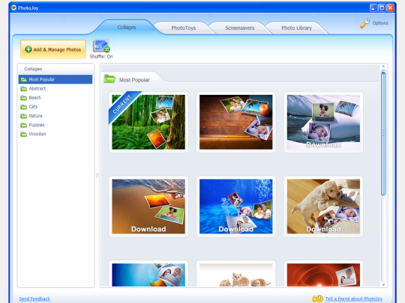Maximize the PhotoJoy window
The width and height of the screenshot is (405, 303).
click(382, 8)
